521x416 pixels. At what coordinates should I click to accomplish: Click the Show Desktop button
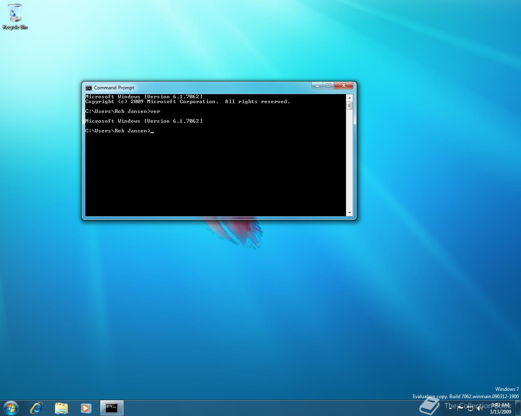point(518,408)
